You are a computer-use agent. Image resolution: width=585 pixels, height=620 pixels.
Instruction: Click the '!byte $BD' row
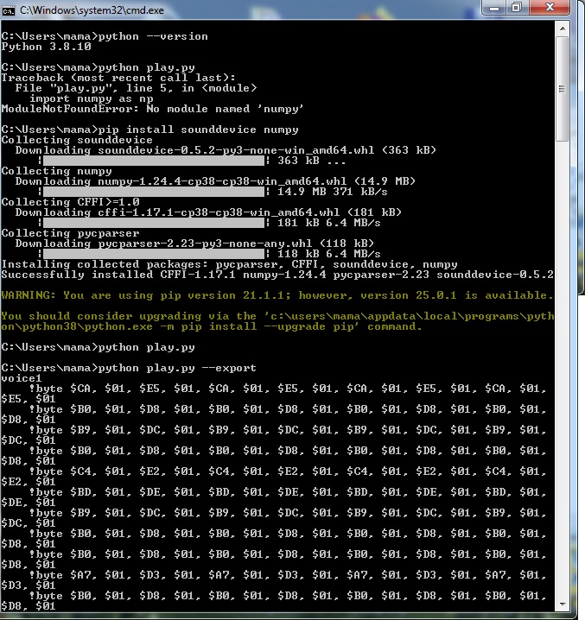pyautogui.click(x=288, y=492)
